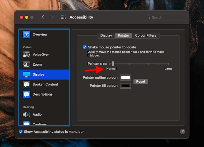Open the Pointer outline colour swatch

click(125, 77)
